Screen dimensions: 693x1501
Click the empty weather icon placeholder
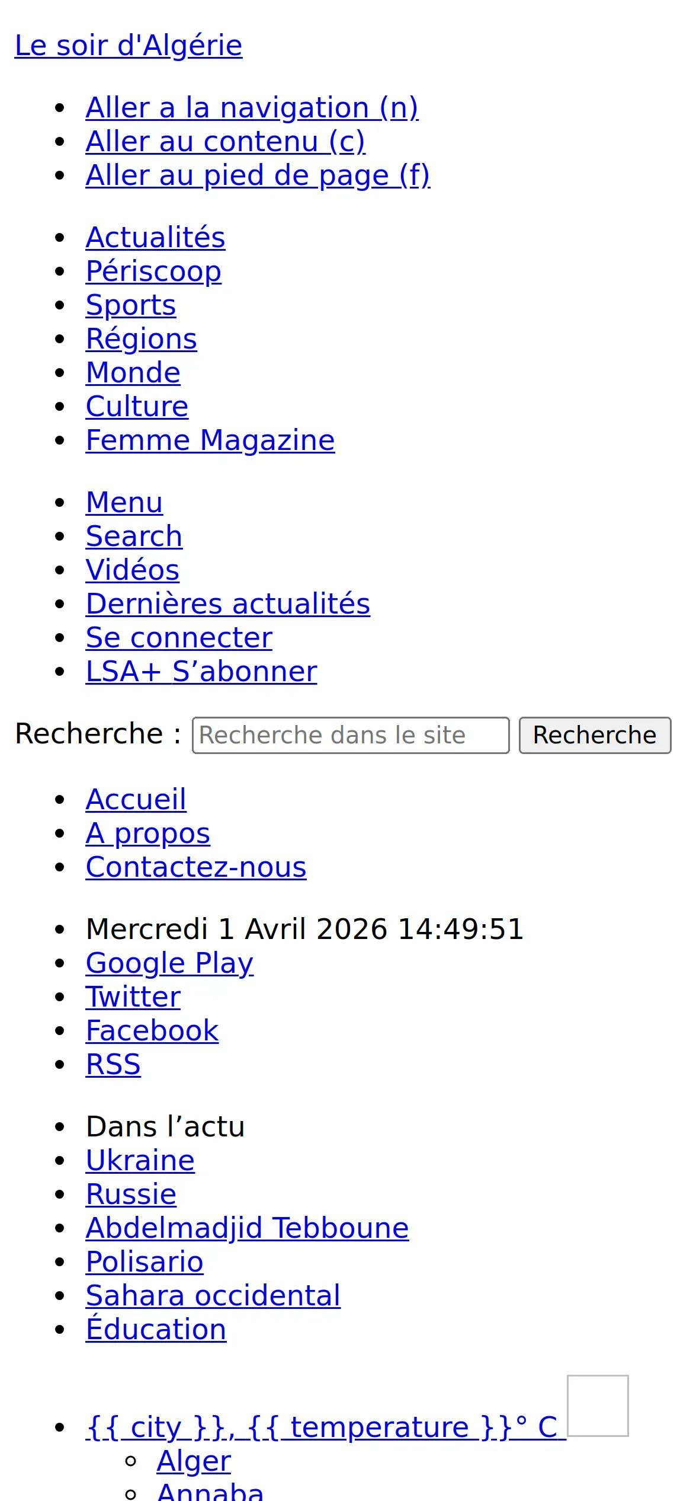point(598,1406)
